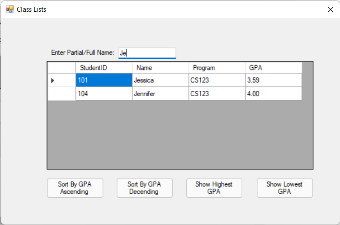Close the Class Lists window
Viewport: 340px width, 225px height.
tap(331, 9)
